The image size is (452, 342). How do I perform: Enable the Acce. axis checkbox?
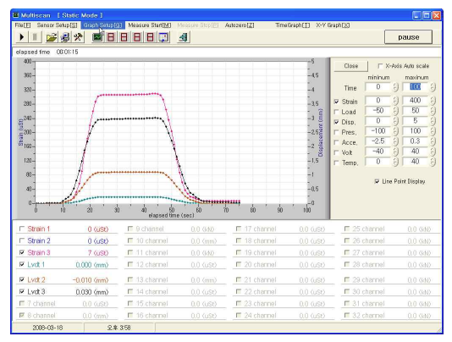pyautogui.click(x=336, y=142)
